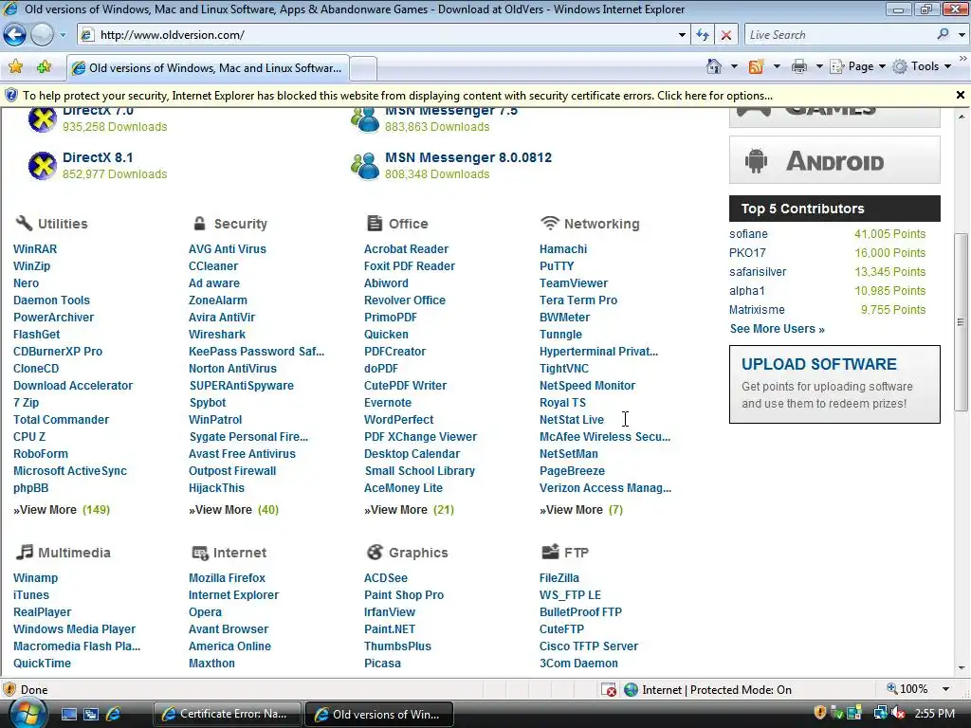Click the Android category banner
971x728 pixels.
[834, 160]
